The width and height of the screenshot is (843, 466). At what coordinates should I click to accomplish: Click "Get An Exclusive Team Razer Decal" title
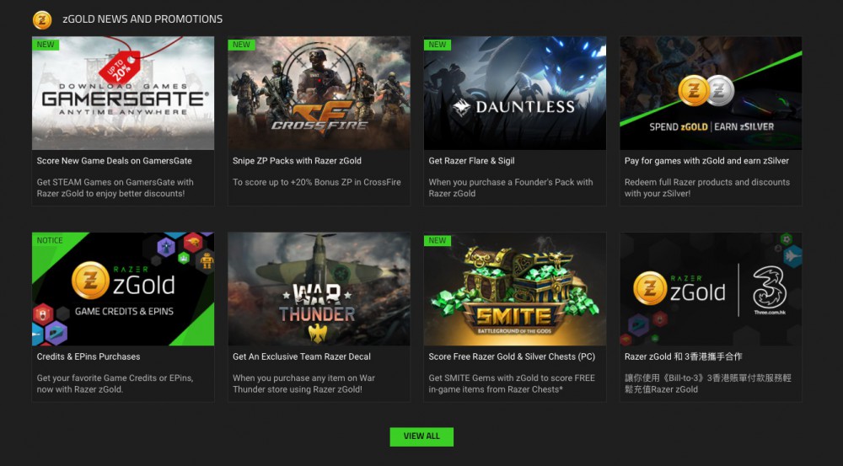[302, 356]
